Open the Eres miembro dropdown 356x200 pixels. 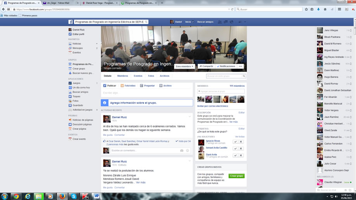(x=185, y=66)
